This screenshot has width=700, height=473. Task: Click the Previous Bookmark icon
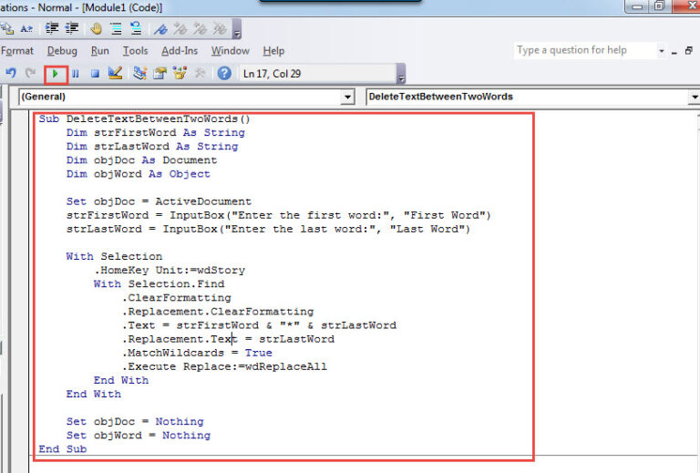(x=200, y=29)
